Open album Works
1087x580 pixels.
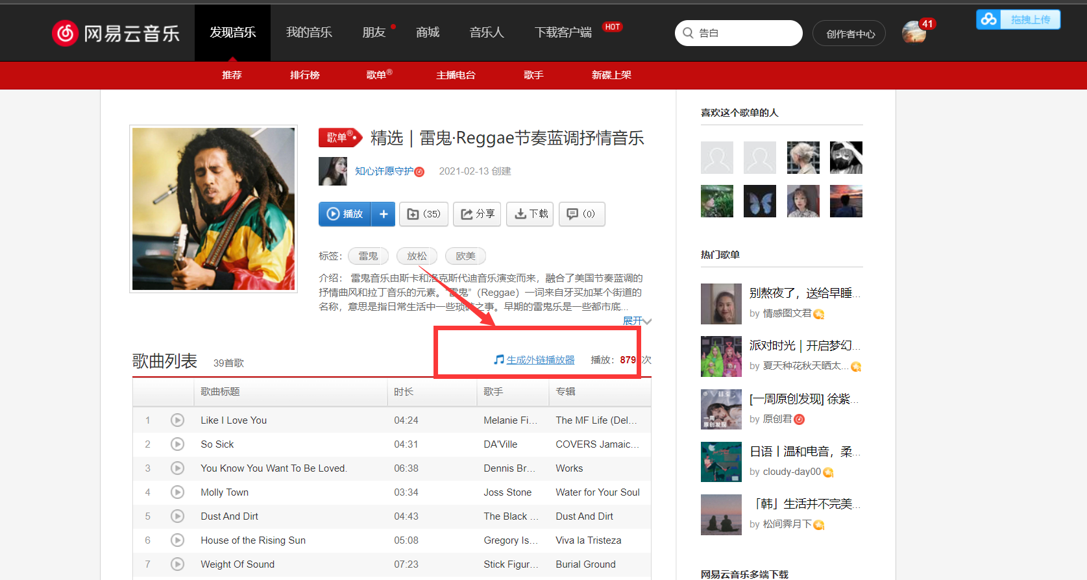tap(569, 468)
